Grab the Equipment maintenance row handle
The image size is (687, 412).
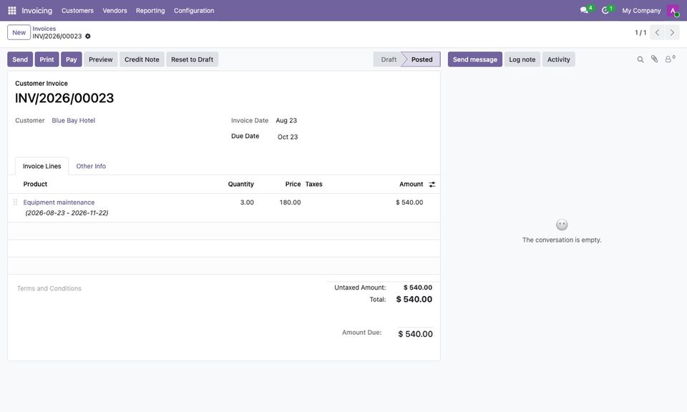[15, 202]
